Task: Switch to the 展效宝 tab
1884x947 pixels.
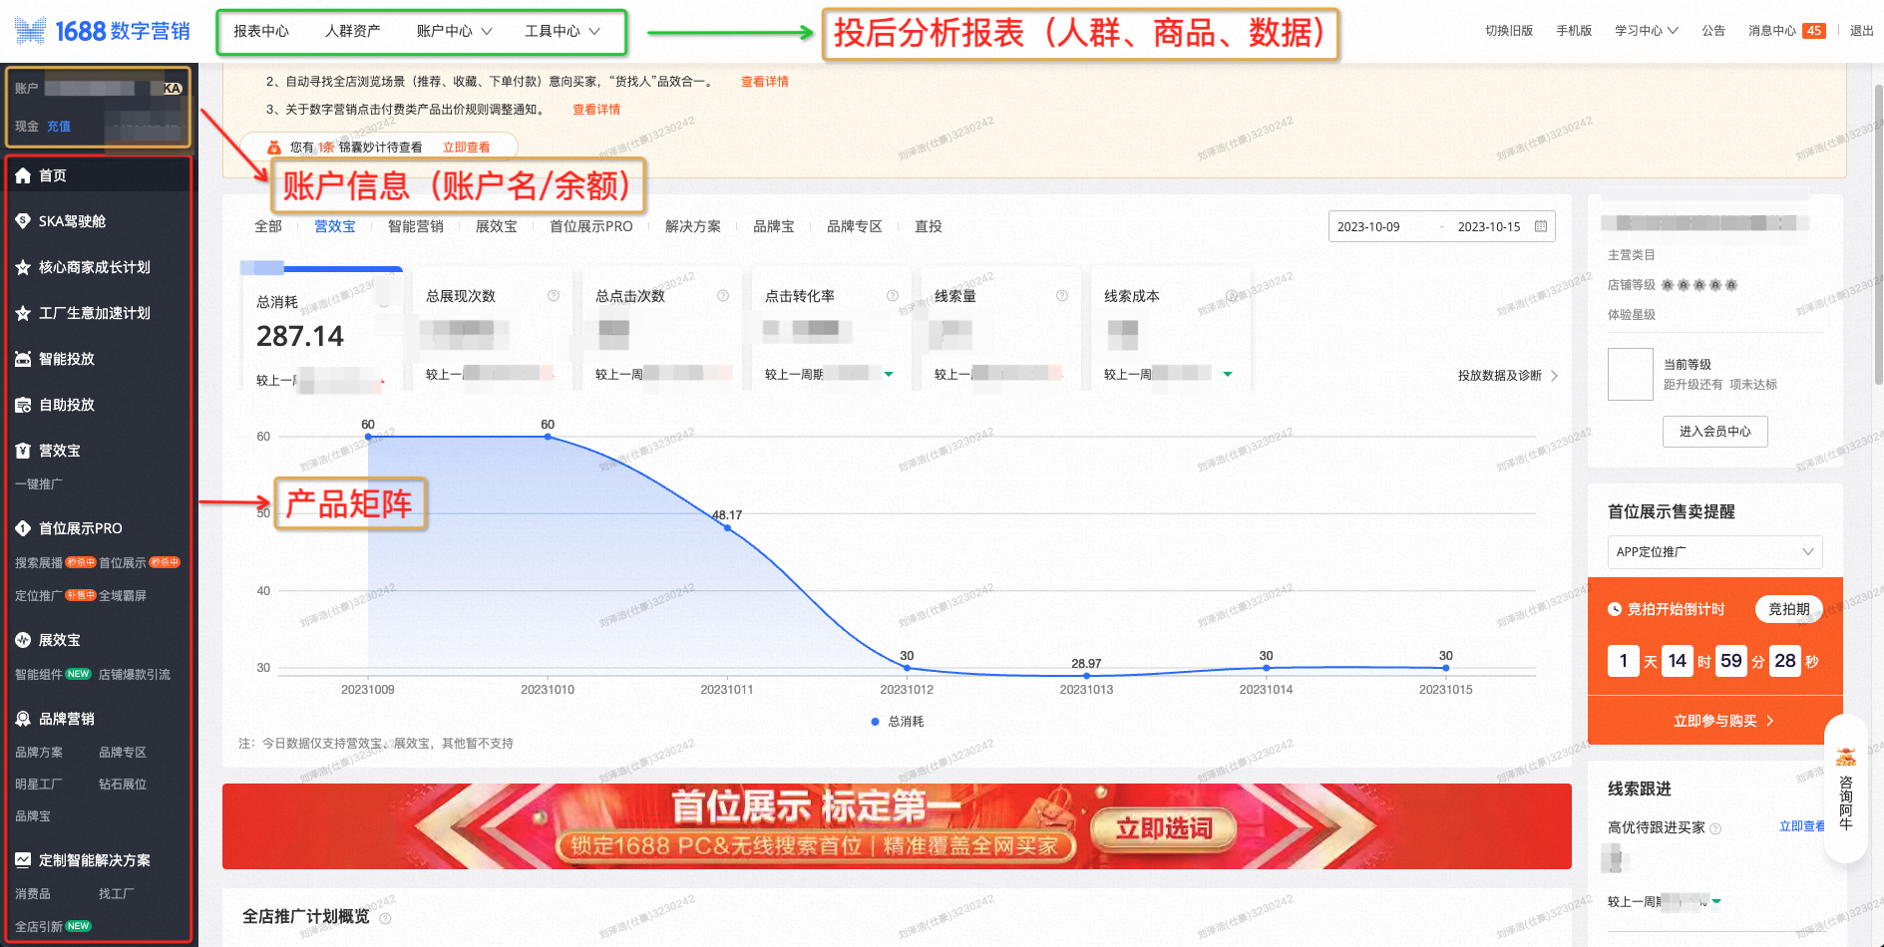Action: coord(497,226)
